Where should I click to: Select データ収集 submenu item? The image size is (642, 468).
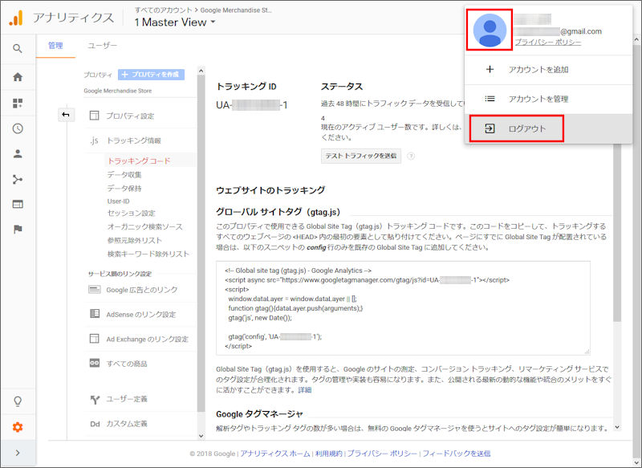(x=124, y=175)
